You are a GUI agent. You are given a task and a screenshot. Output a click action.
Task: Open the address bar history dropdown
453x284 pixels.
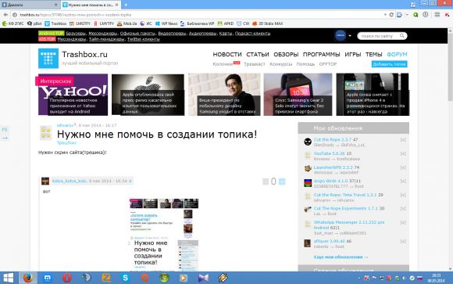point(385,15)
